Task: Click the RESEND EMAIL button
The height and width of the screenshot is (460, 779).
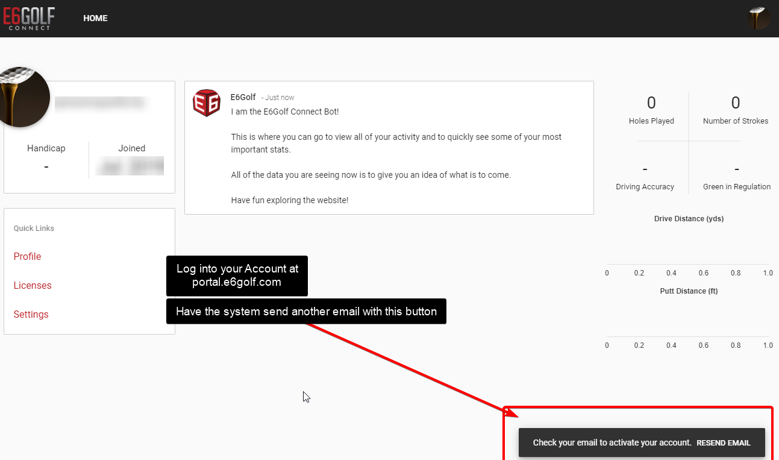Action: (724, 443)
